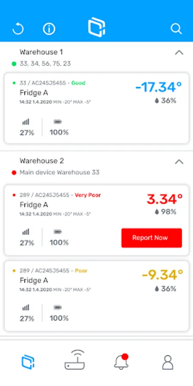Screen dimensions: 193x386
Task: Open search with magnifier icon
Action: click(x=176, y=29)
